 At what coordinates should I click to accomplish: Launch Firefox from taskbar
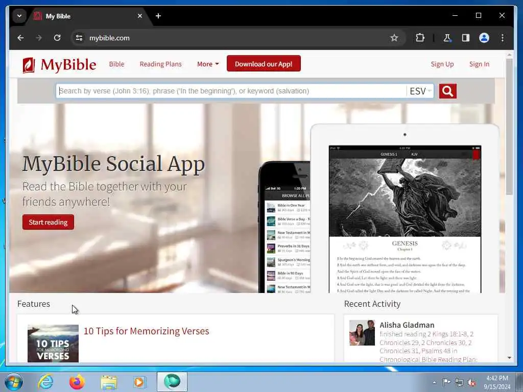[x=77, y=382]
